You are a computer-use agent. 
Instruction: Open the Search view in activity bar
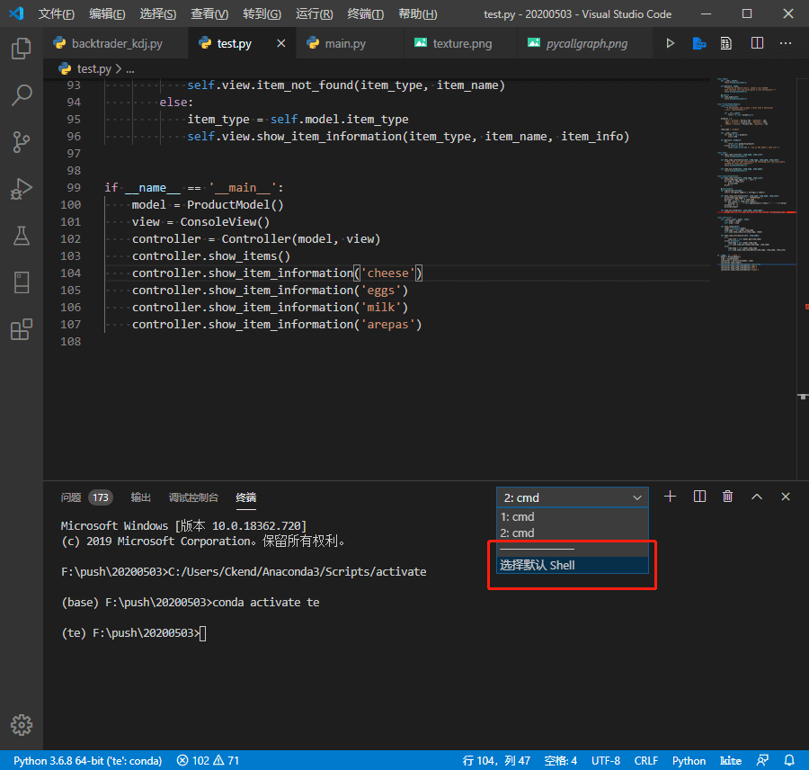22,94
